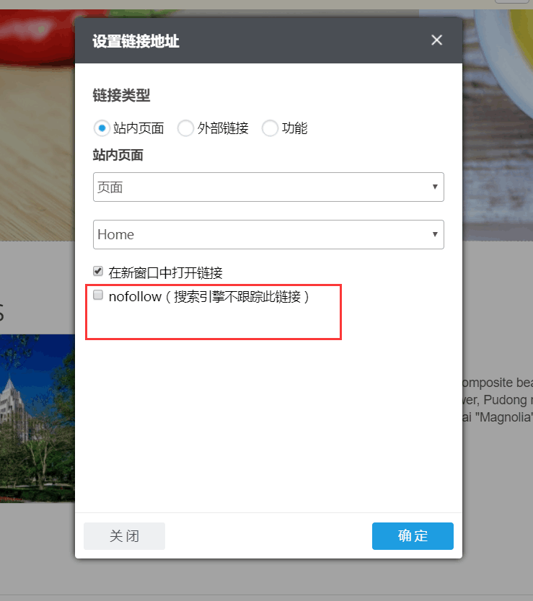Close the link settings dialog with X

click(x=436, y=40)
